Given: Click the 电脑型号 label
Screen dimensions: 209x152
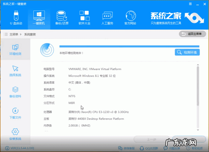Looking at the screenshot, I should click(49, 69).
